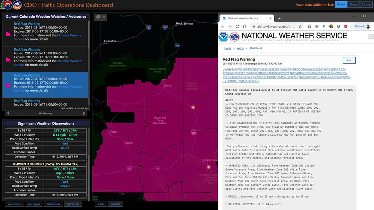Click the '8/15/2019, 2:54 PM' collection time cell
This screenshot has height=210, width=374.
(65, 157)
